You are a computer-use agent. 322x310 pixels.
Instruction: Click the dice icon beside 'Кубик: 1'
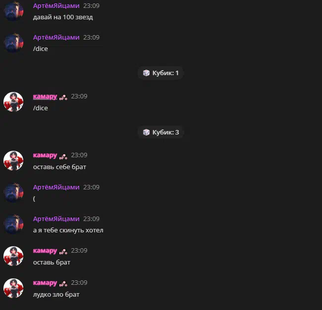(146, 73)
